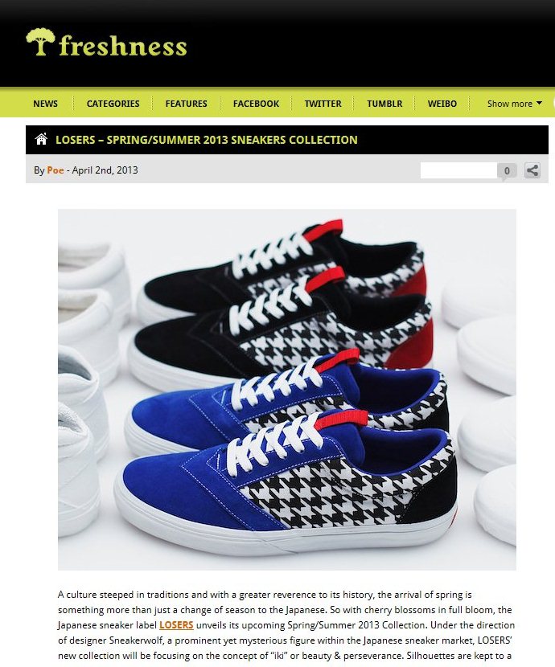Viewport: 555px width, 667px height.
Task: Open the houndstooth sneakers photo
Action: point(287,389)
